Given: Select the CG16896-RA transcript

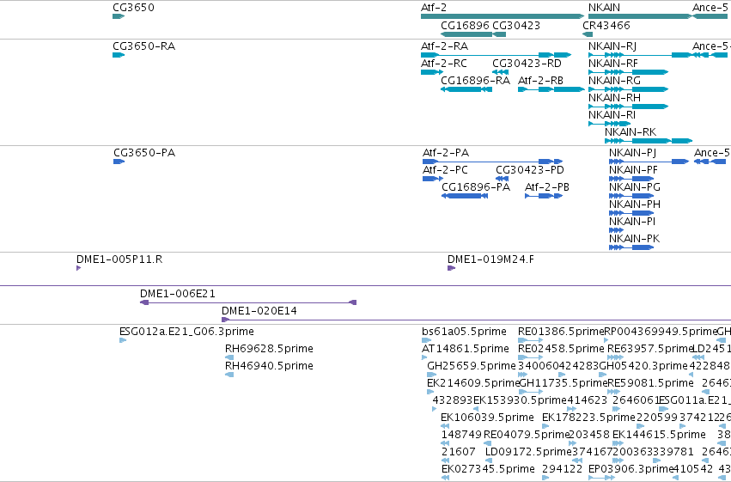Looking at the screenshot, I should 466,89.
